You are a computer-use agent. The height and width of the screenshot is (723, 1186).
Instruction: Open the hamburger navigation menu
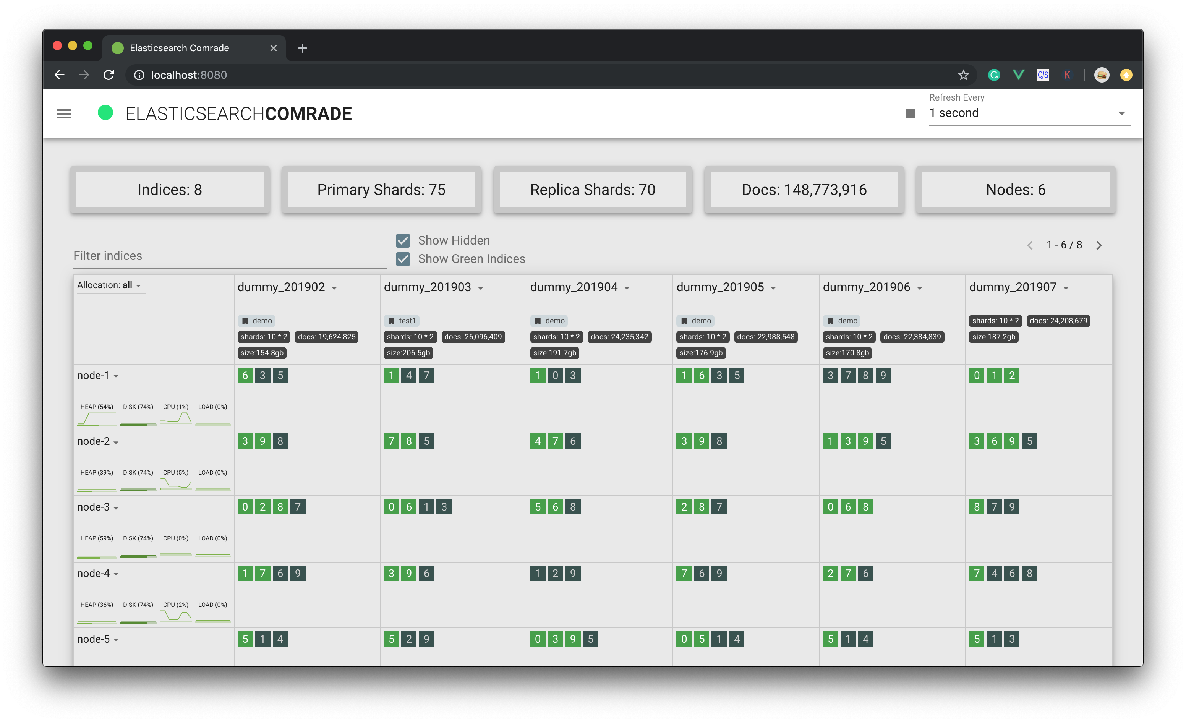click(64, 114)
